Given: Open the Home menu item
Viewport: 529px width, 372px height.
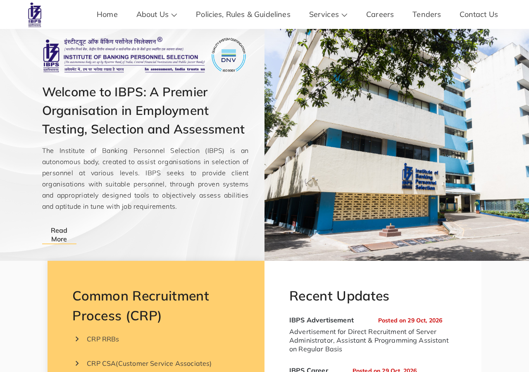Looking at the screenshot, I should point(107,14).
